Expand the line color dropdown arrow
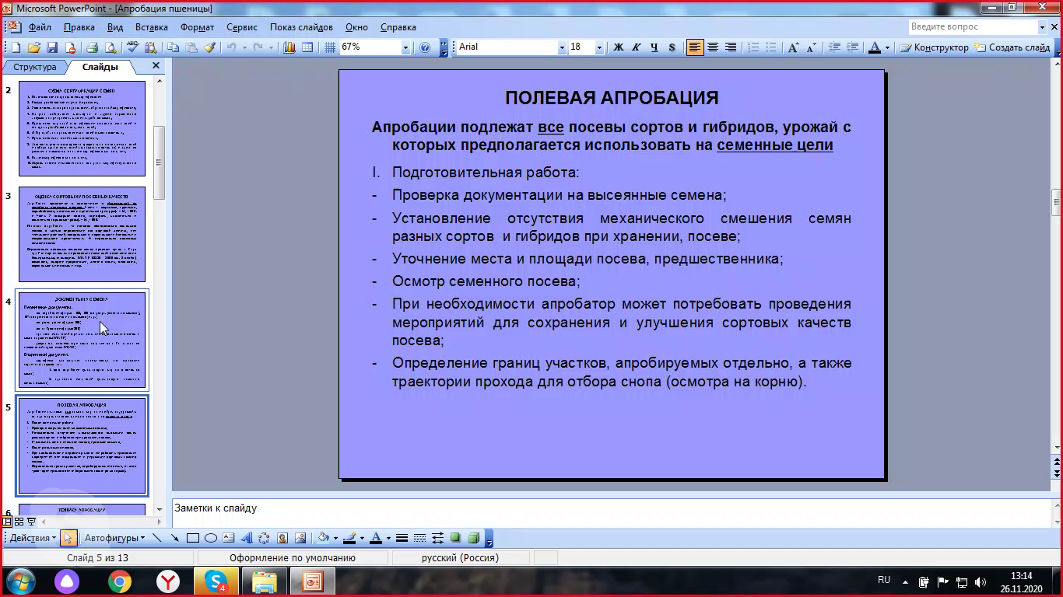This screenshot has width=1063, height=597. pyautogui.click(x=362, y=538)
